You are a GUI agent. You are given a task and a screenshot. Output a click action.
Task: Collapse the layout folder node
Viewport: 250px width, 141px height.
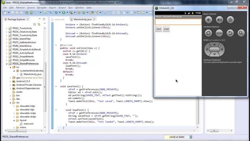click(14, 120)
